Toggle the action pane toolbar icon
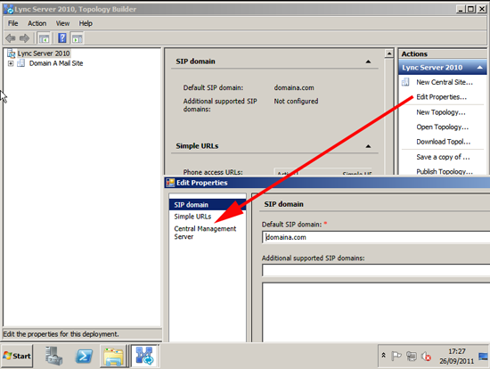The image size is (490, 369). click(x=77, y=38)
